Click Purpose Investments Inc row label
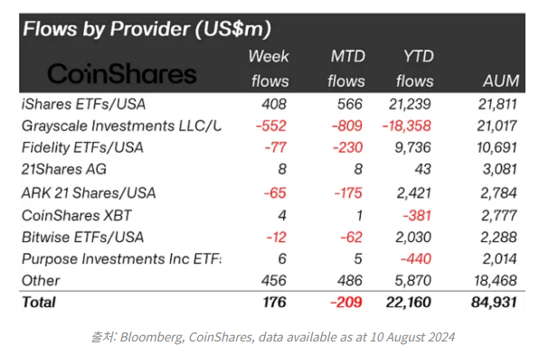The width and height of the screenshot is (539, 355). click(x=121, y=258)
